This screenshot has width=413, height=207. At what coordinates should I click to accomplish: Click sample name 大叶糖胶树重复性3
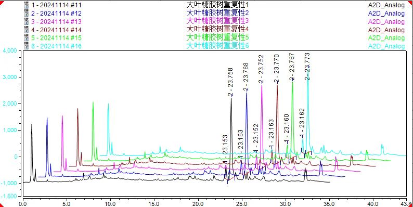coord(217,20)
